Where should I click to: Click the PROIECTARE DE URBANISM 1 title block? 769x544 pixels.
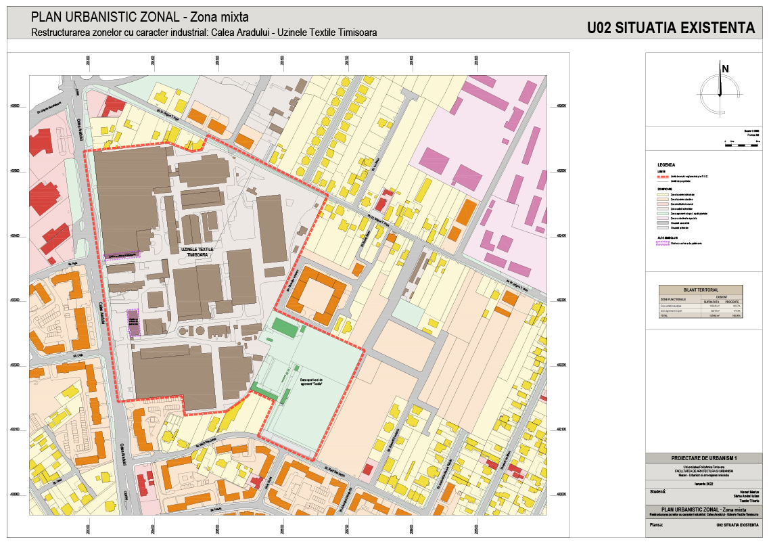pos(702,459)
